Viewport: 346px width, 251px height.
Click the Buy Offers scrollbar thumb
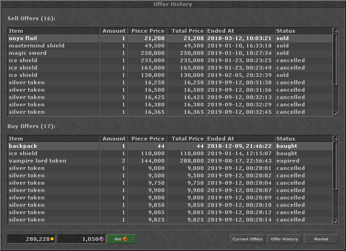tap(335, 165)
